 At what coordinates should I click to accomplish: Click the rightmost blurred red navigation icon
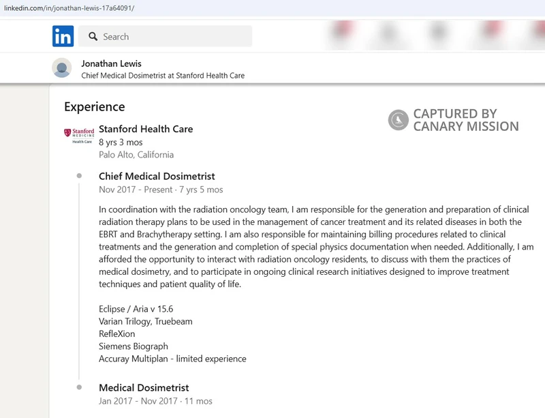coord(540,31)
